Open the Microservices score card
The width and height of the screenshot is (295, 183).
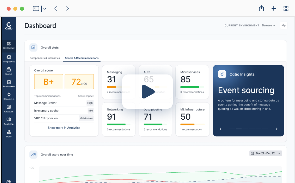tap(192, 82)
